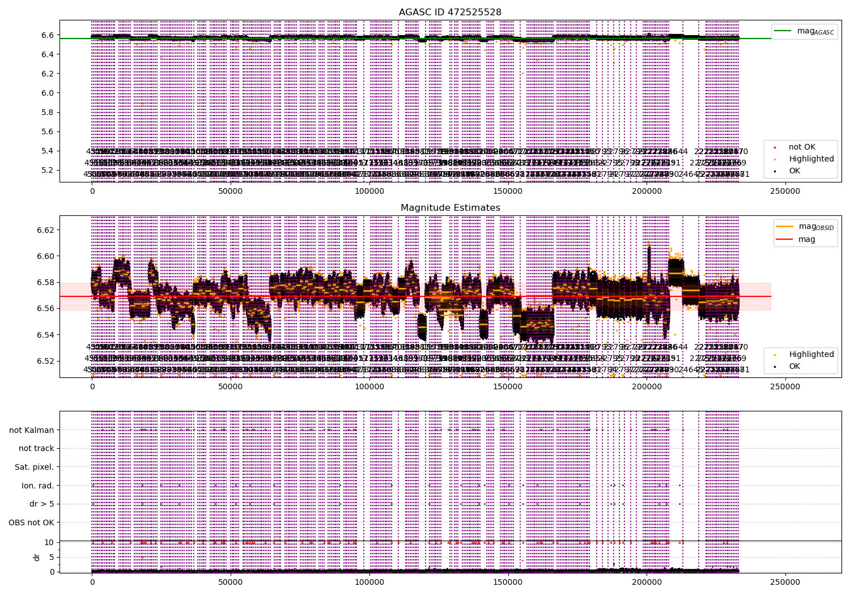Click the 5.6 tick on the top plot

[48, 131]
